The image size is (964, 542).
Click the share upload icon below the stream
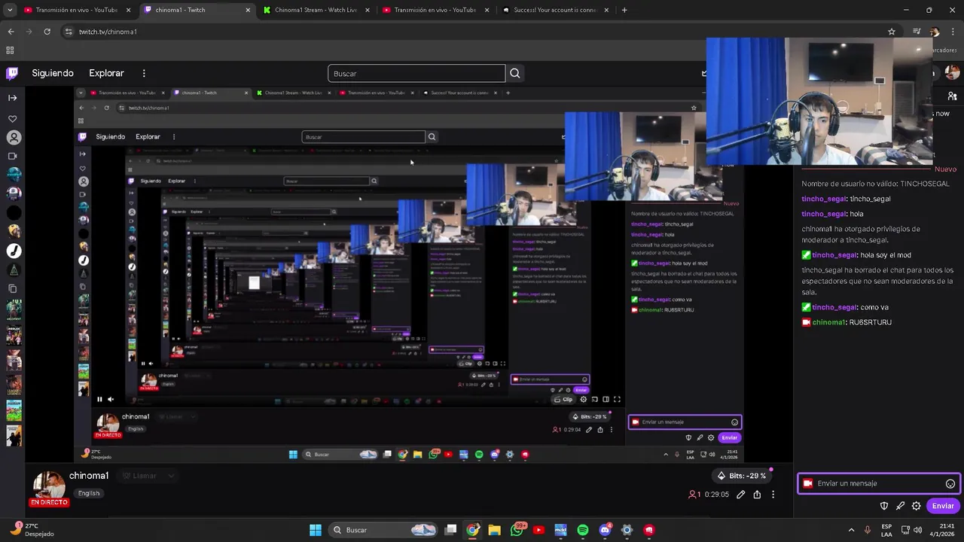pos(757,495)
